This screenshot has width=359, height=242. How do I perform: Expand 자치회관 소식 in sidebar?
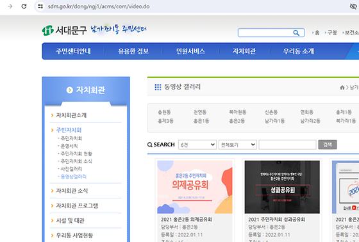[72, 191]
